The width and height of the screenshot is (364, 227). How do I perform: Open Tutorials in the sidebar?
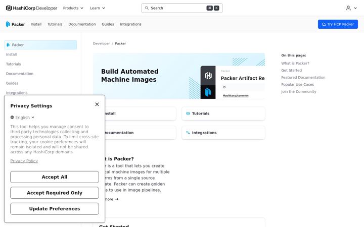tap(14, 64)
